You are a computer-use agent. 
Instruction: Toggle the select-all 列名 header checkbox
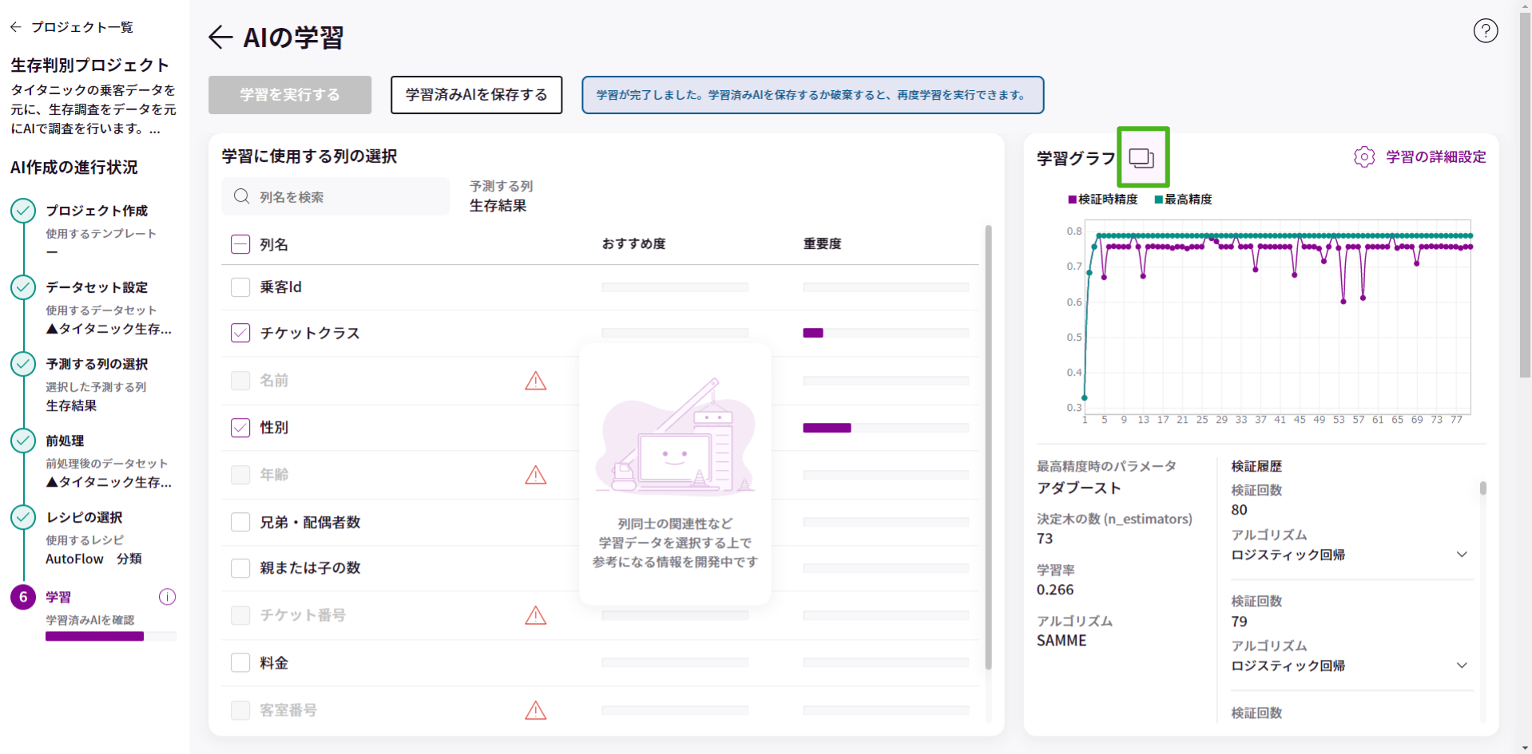pos(240,244)
